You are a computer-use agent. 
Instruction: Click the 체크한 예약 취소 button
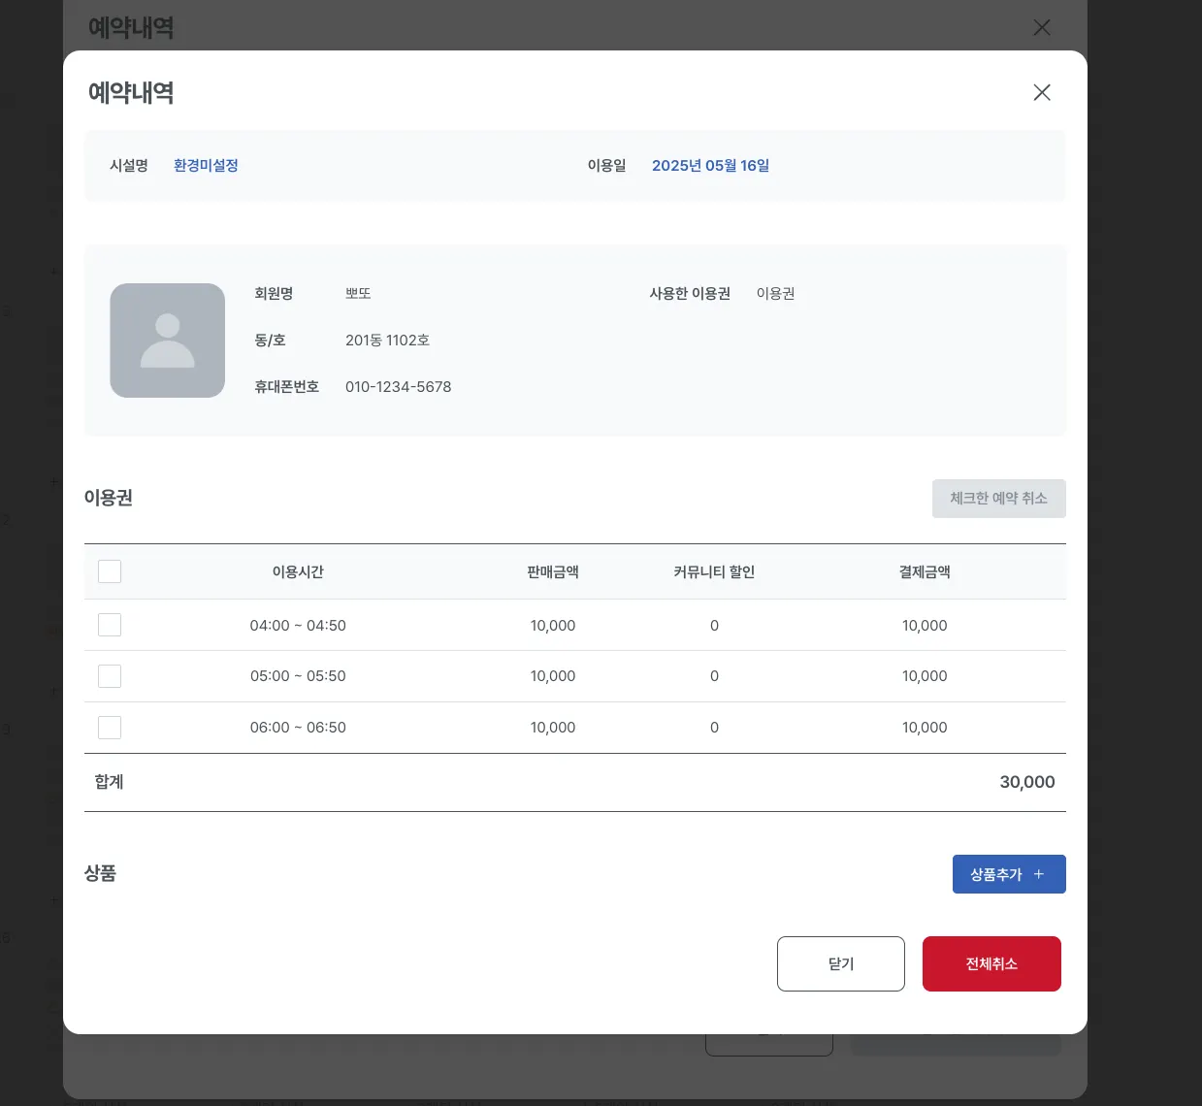pyautogui.click(x=999, y=499)
